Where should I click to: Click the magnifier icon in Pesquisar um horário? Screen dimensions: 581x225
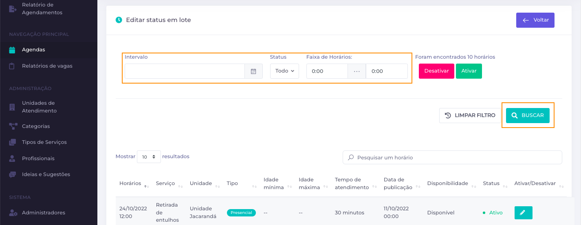(351, 157)
